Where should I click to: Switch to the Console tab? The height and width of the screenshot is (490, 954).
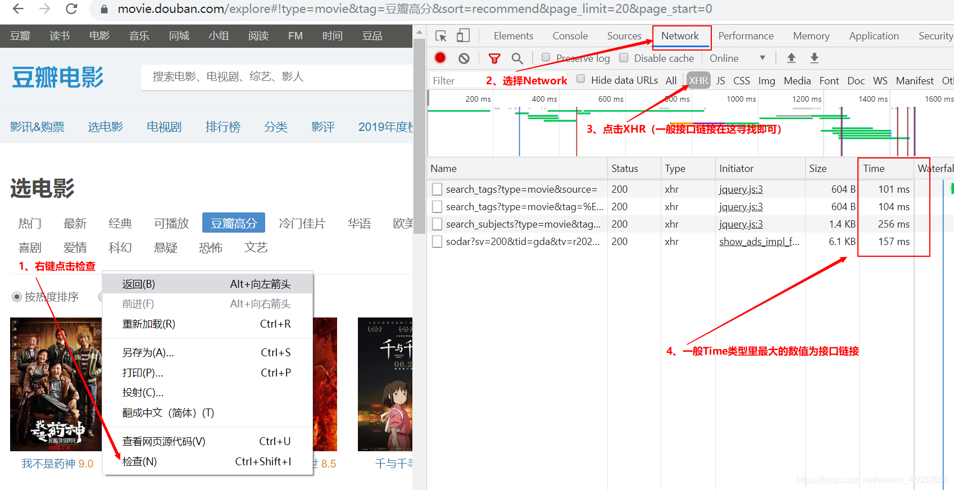tap(570, 36)
